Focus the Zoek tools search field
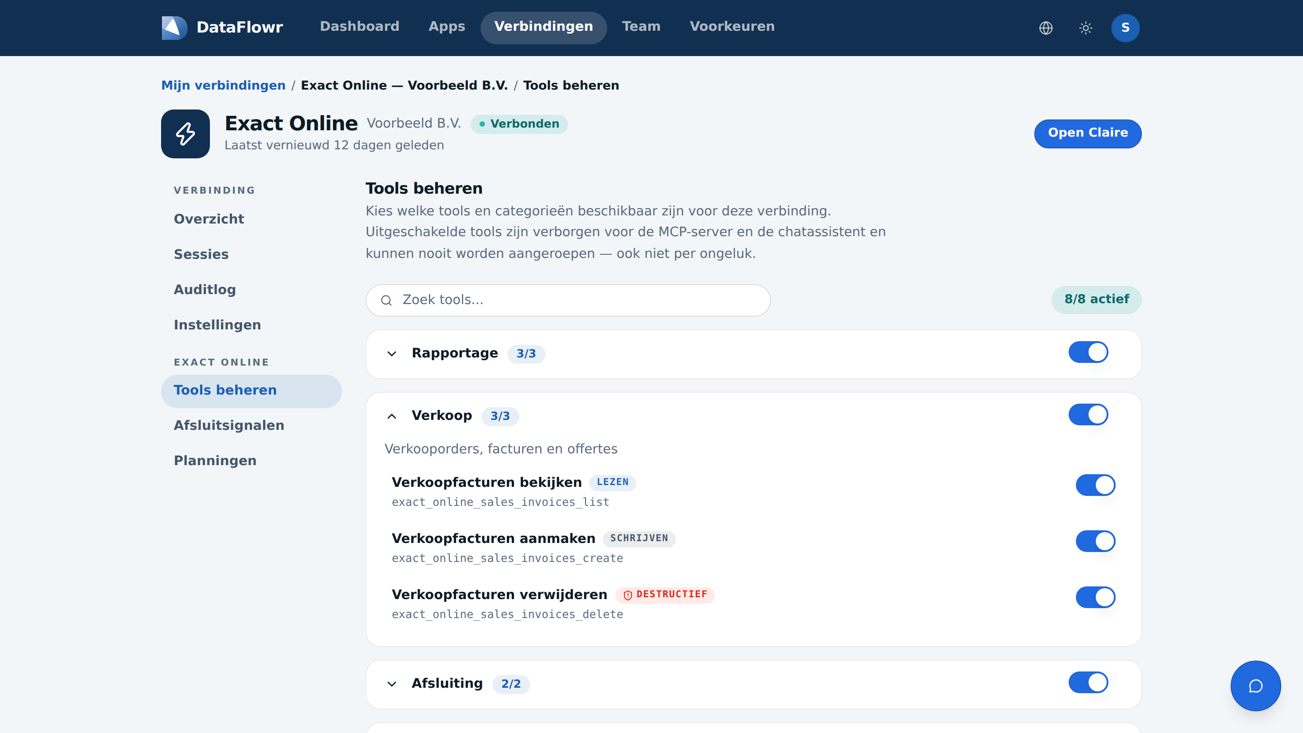 567,300
